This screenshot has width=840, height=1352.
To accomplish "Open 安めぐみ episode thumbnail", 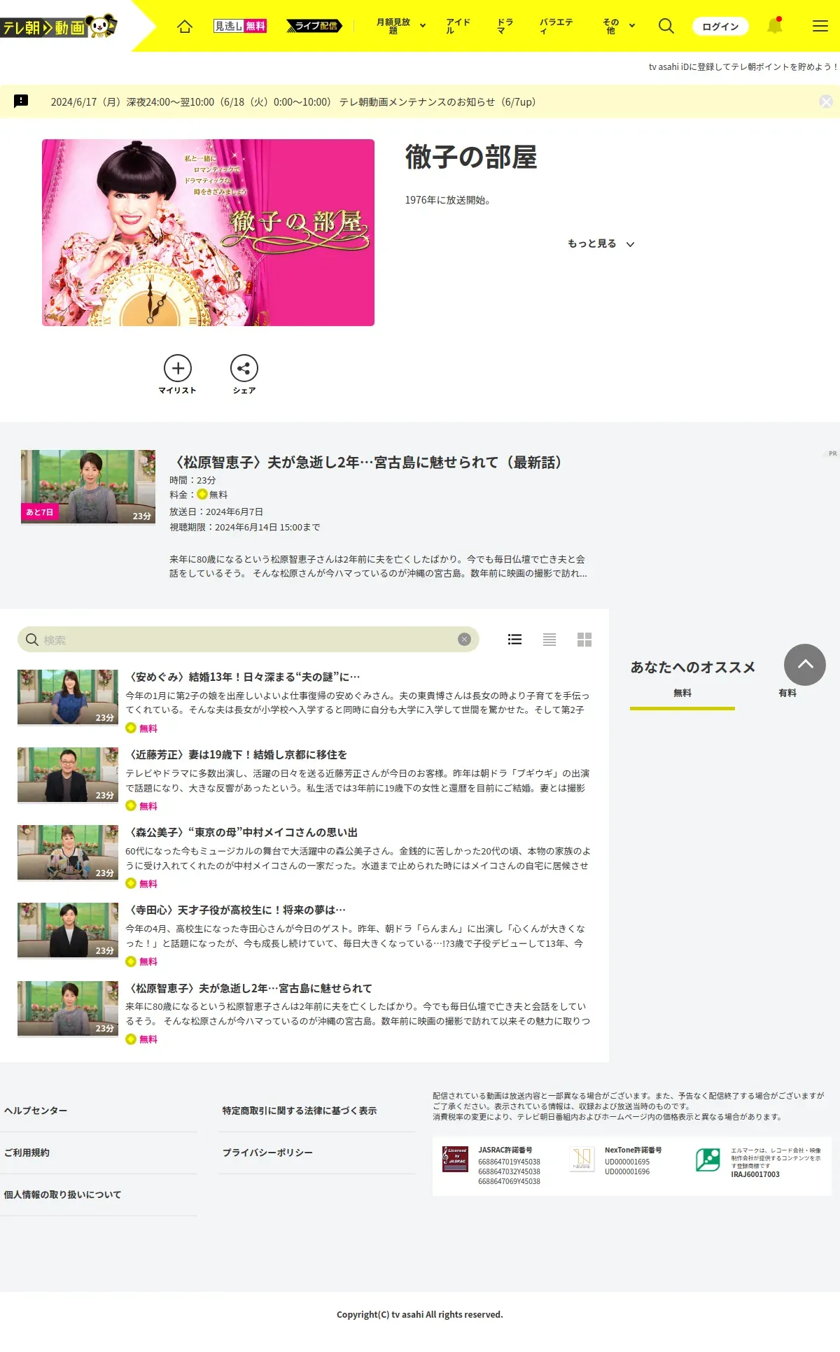I will coord(68,697).
